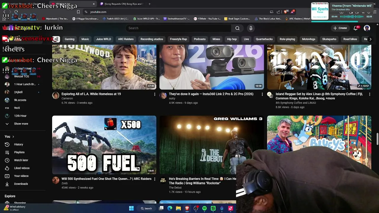This screenshot has height=213, width=379.
Task: Open options for Insta360 Link 2 Pro video
Action: pyautogui.click(x=262, y=94)
